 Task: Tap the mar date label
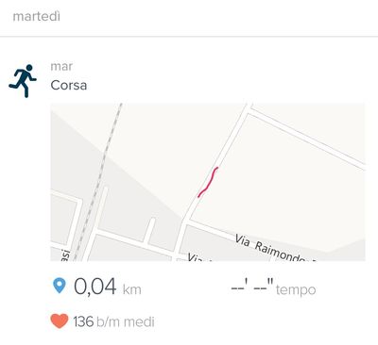click(61, 66)
